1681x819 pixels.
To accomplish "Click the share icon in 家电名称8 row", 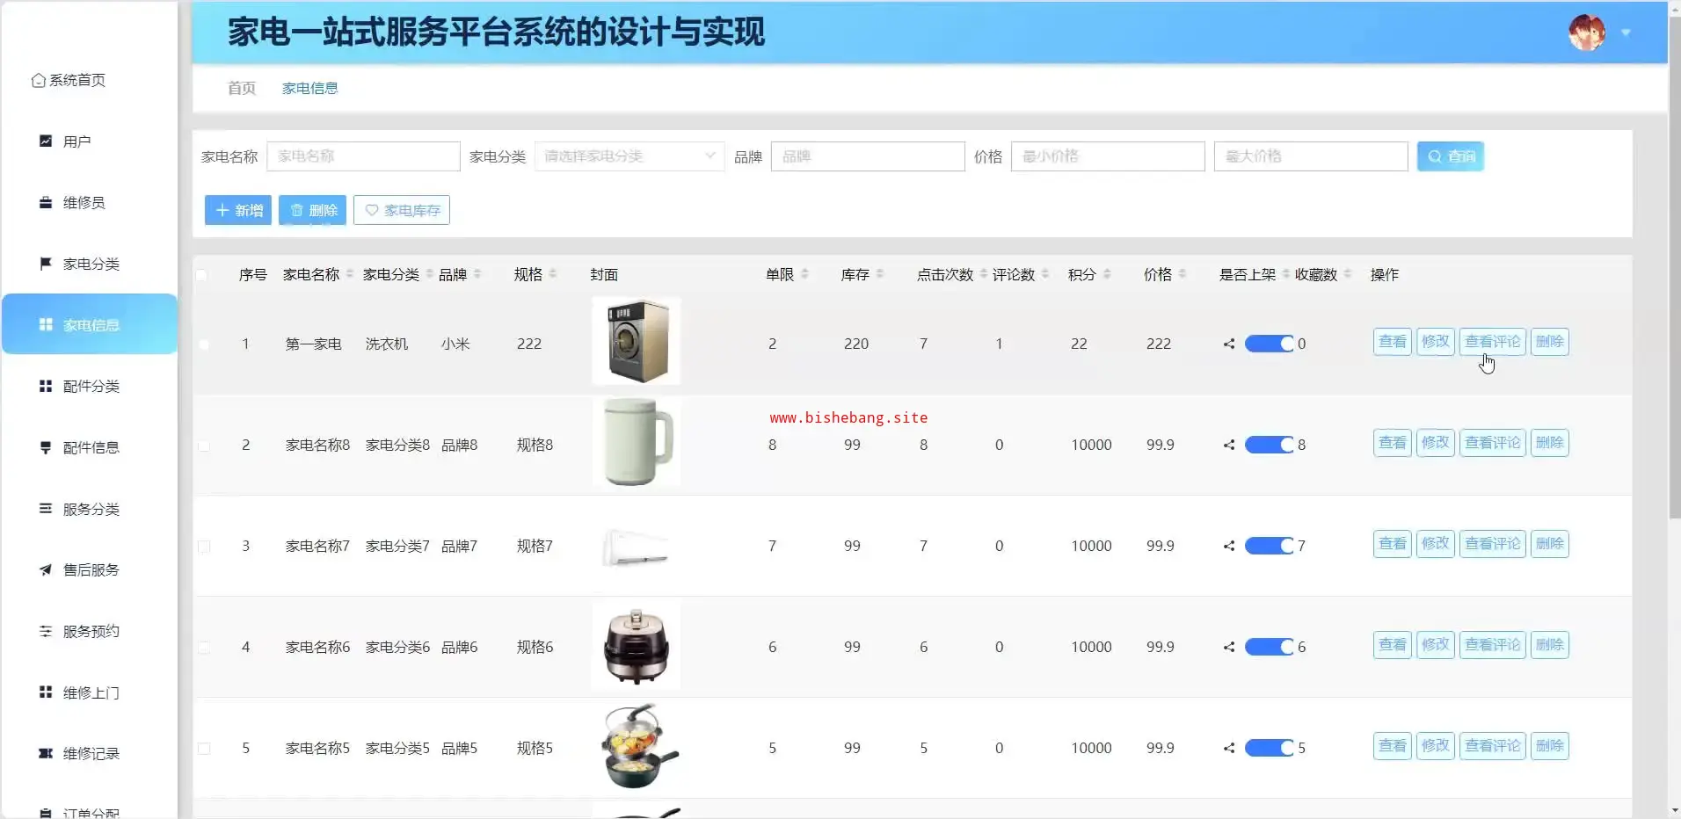I will 1229,445.
